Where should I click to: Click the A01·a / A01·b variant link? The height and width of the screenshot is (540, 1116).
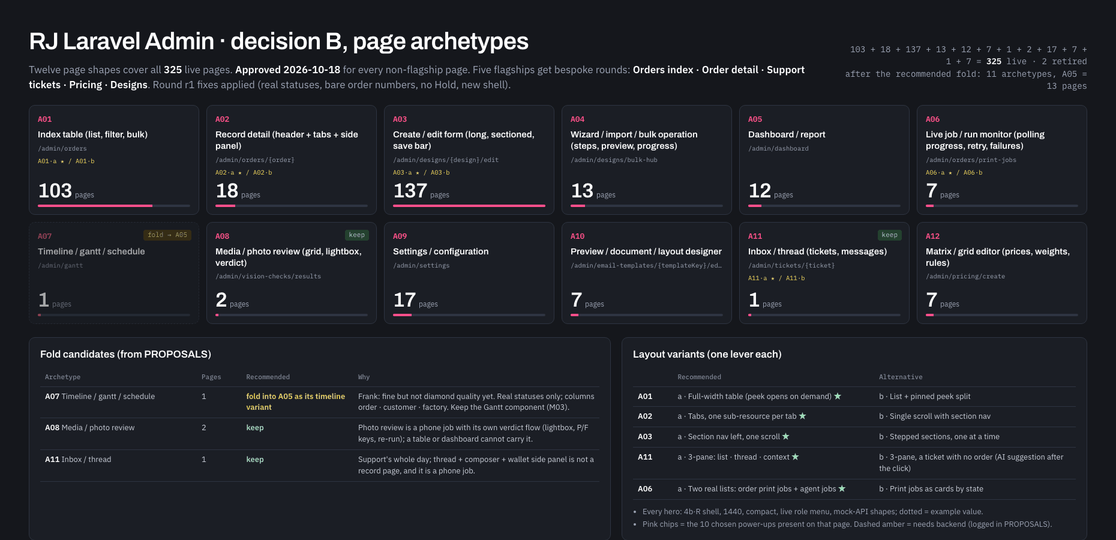(x=66, y=161)
